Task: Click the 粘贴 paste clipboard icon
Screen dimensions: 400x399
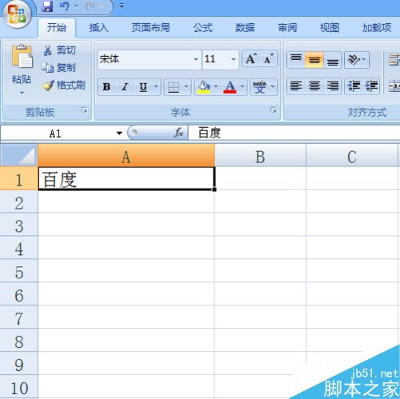Action: pyautogui.click(x=22, y=57)
